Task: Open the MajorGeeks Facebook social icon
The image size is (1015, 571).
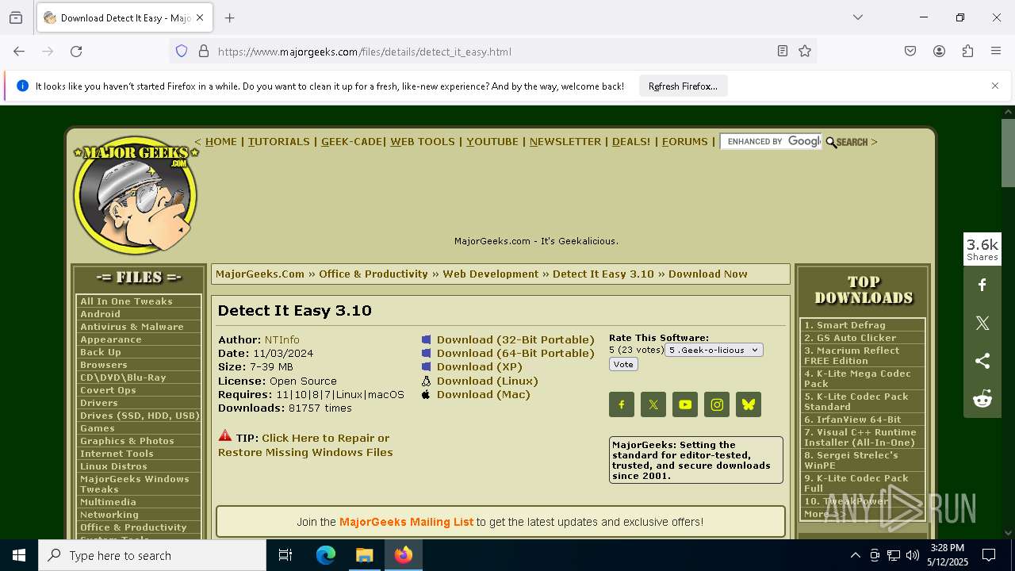Action: [622, 404]
